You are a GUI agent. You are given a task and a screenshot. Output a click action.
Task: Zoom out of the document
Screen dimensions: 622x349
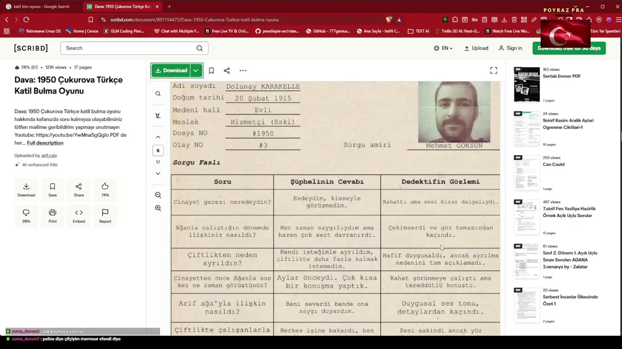point(158,195)
